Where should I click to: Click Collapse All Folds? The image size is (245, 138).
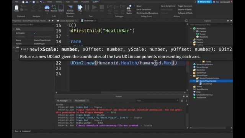pyautogui.click(x=185, y=13)
